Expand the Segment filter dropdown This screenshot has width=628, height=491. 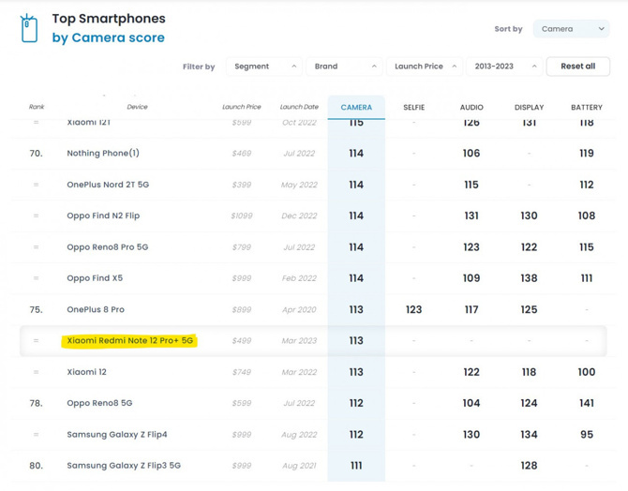click(x=265, y=67)
